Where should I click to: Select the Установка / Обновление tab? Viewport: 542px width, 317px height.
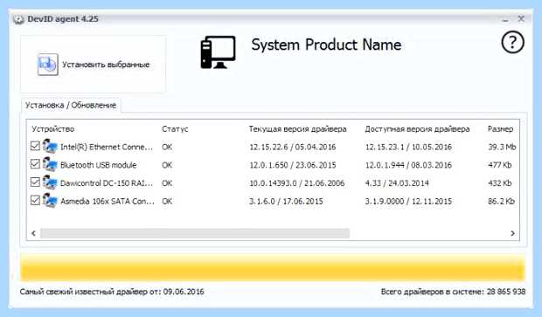[x=71, y=106]
